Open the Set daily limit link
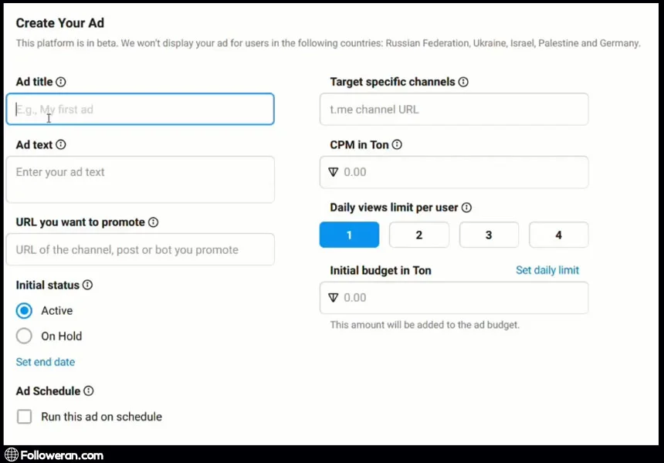Viewport: 664px width, 463px height. [547, 270]
